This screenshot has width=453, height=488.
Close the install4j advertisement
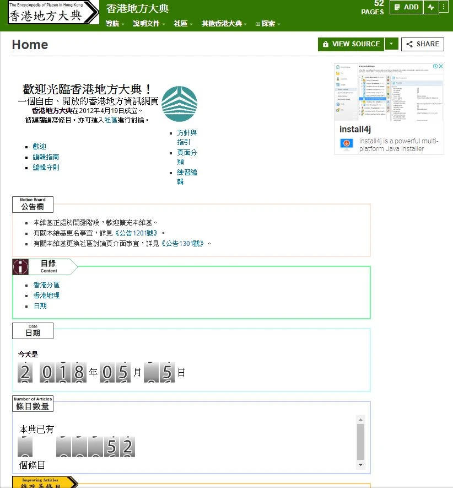(x=441, y=66)
